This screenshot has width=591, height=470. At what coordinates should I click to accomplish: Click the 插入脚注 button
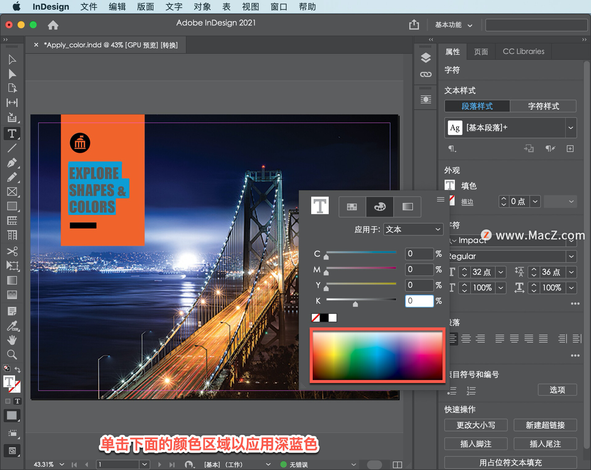(476, 444)
